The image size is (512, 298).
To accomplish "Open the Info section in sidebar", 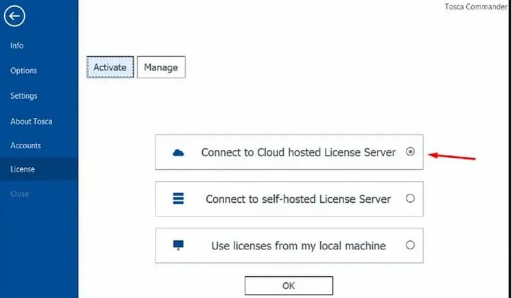I will click(x=16, y=45).
